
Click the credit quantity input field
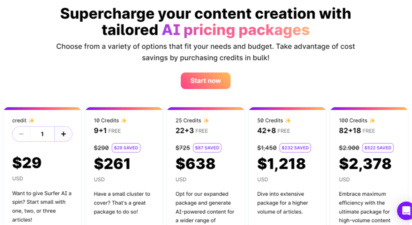[42, 134]
